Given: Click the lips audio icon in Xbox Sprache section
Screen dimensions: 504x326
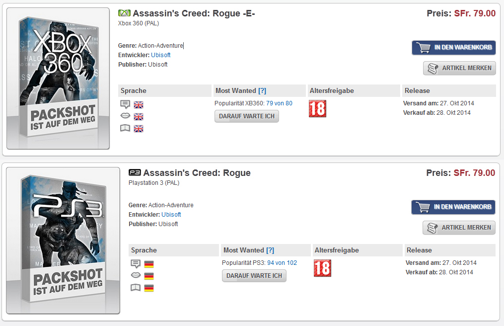Looking at the screenshot, I should 125,115.
